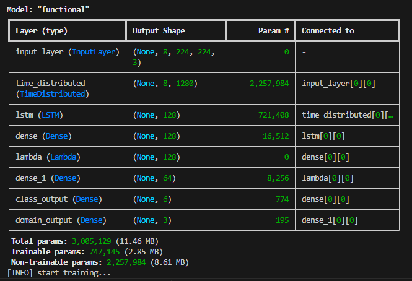Select the class_output (Dense) layer name
The image size is (412, 281).
click(58, 199)
